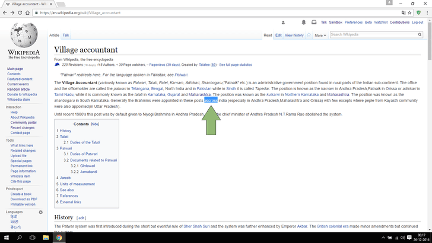Reload the page with the refresh icon

tap(20, 12)
